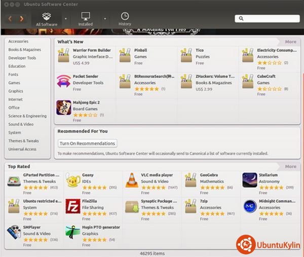Click the Mahjong Epic 2 title
The image size is (304, 257).
pos(86,102)
